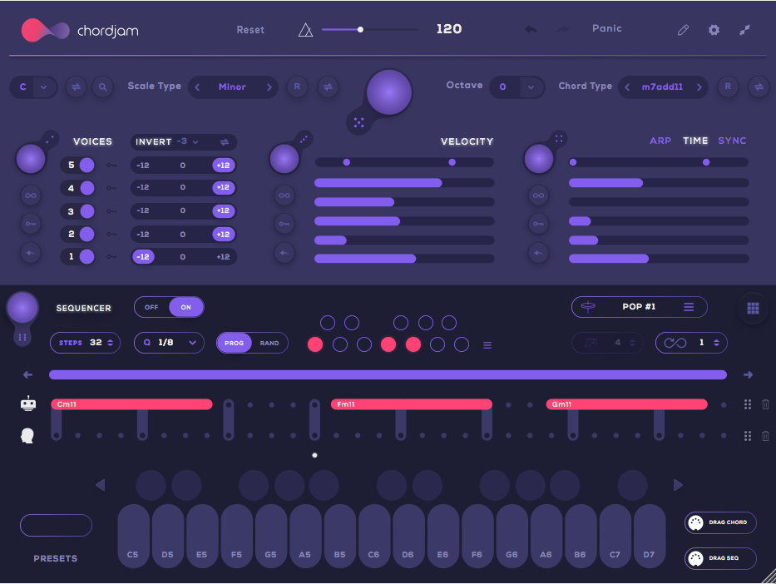Click the swap arrows beside Chord Type R
This screenshot has height=584, width=776.
759,87
